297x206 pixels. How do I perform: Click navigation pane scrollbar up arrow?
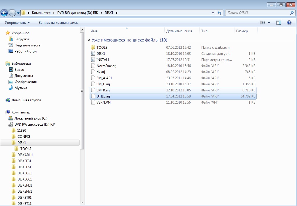coord(82,30)
